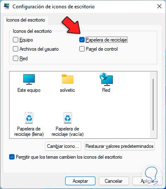Check the Red checkbox
The width and height of the screenshot is (166, 189).
point(15,59)
